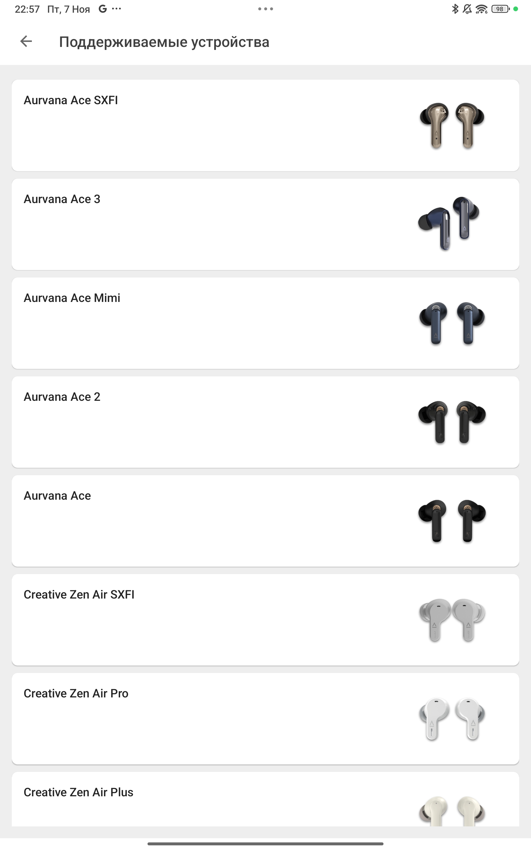
Task: Tap the muted bell notification icon
Action: 467,9
